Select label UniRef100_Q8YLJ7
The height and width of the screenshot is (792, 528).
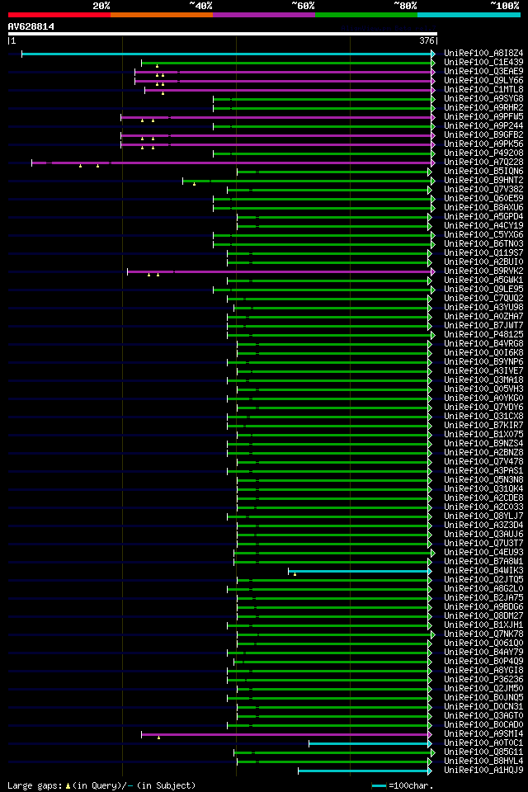tap(483, 516)
